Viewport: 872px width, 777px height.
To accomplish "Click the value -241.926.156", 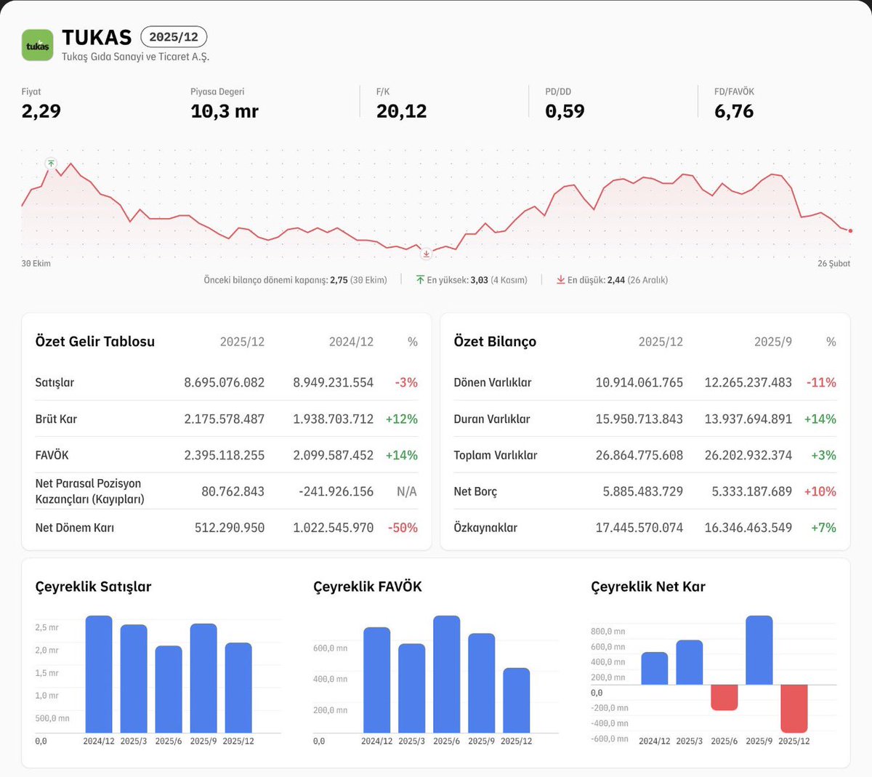I will (336, 491).
